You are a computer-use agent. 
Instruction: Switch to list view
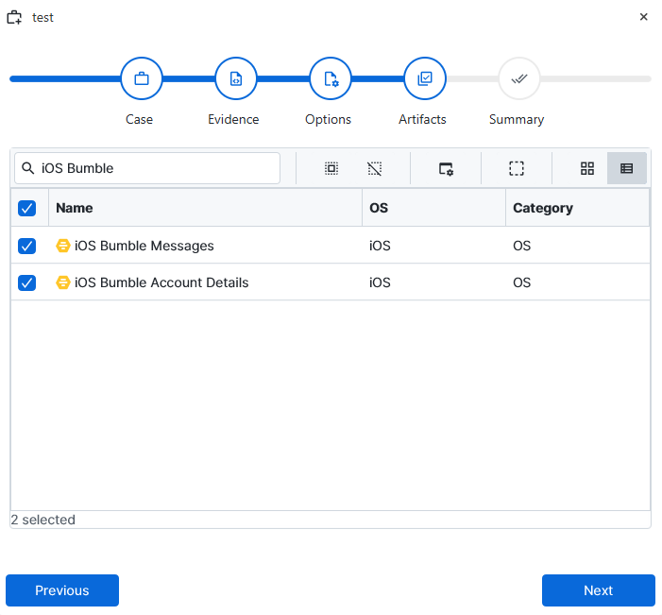626,168
